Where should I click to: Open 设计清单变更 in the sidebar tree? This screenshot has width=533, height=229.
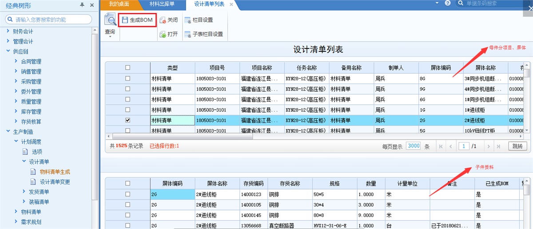pos(55,182)
